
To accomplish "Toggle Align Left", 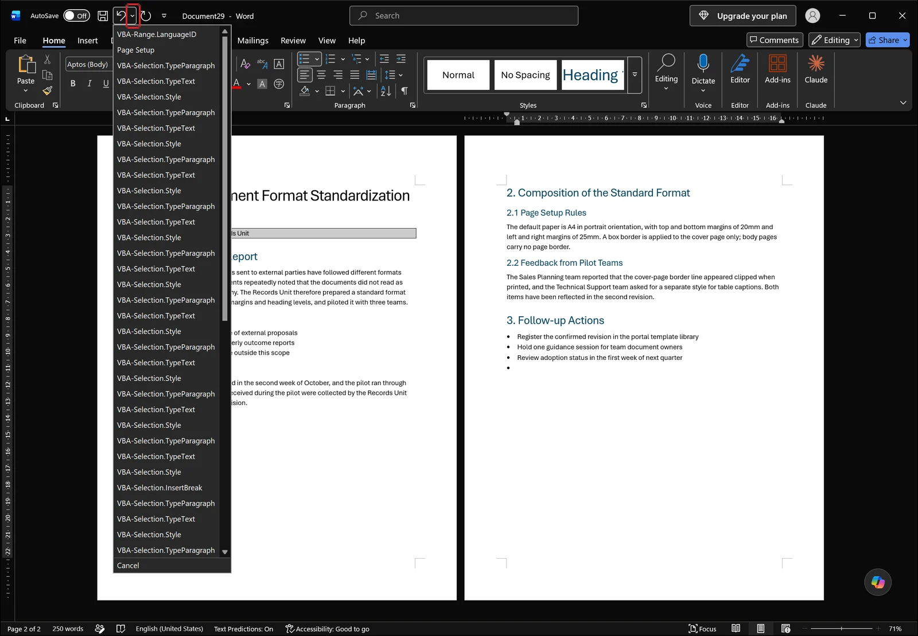I will pyautogui.click(x=305, y=75).
